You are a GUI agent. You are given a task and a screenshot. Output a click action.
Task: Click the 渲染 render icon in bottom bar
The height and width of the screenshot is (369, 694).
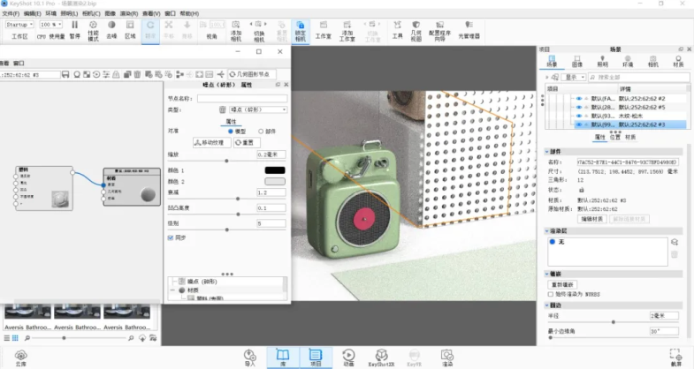[x=447, y=356]
